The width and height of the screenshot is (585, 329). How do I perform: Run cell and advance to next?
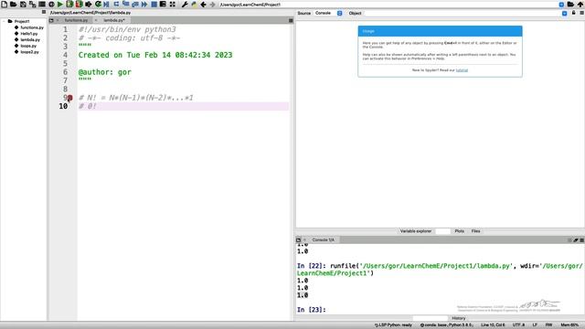79,4
